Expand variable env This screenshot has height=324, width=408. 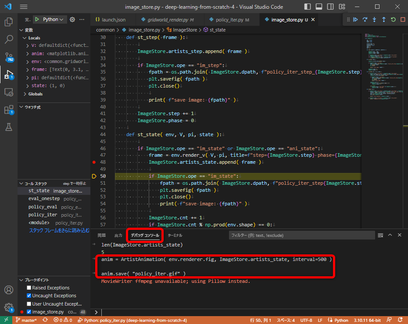coord(28,62)
